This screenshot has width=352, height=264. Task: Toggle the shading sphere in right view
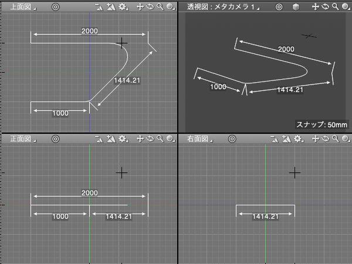coord(346,139)
